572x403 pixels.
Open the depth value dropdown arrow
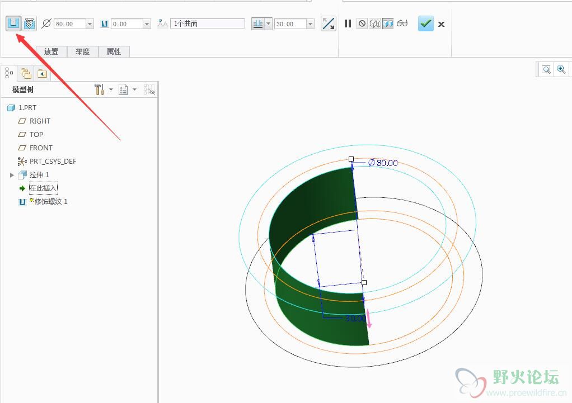310,24
